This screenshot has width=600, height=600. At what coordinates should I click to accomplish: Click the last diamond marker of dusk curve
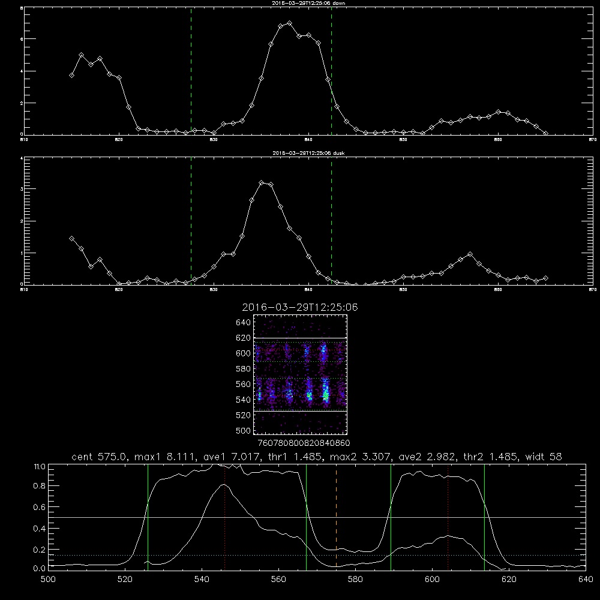(x=545, y=278)
